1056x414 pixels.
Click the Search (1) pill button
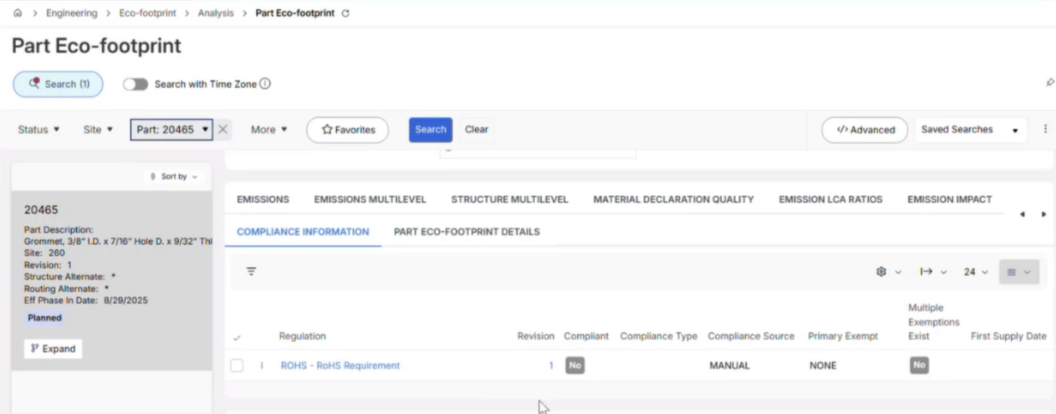[58, 84]
